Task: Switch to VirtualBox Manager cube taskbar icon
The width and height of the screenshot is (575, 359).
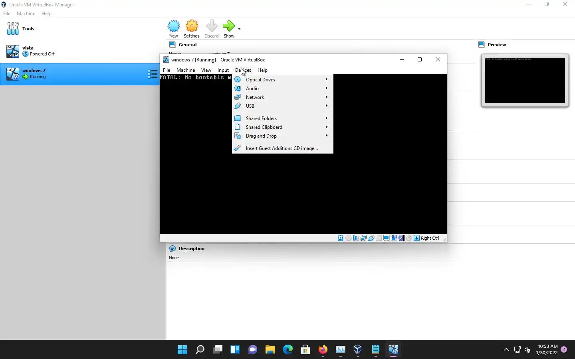Action: click(358, 350)
